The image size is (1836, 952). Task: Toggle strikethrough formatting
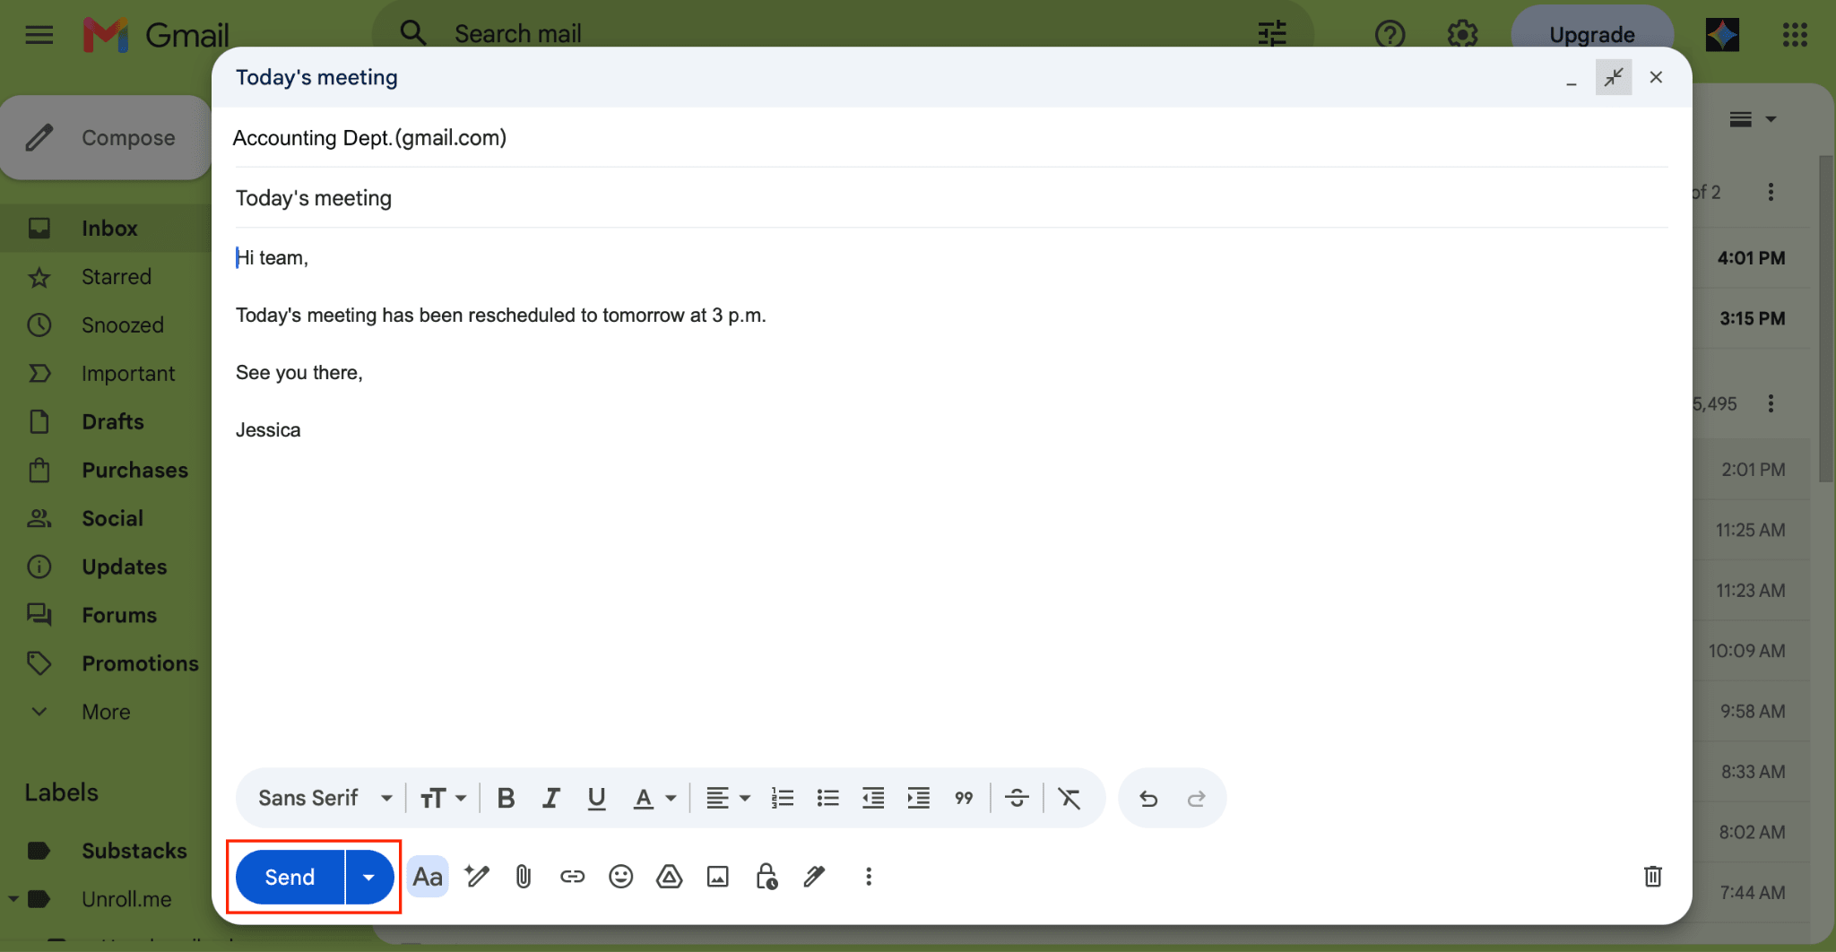click(x=1017, y=798)
